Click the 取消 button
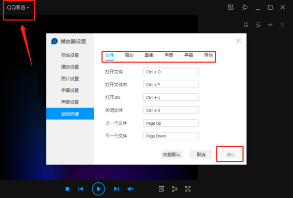Screen dimensions: 293x198 [201, 154]
